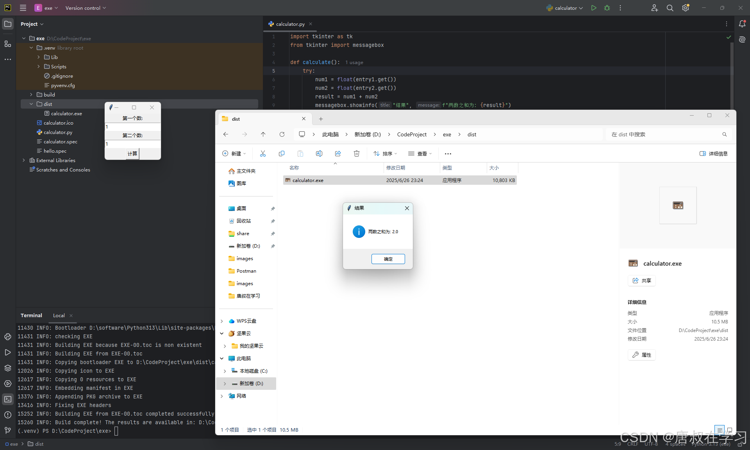This screenshot has width=750, height=450.
Task: Open the Structure tool window
Action: (x=8, y=44)
